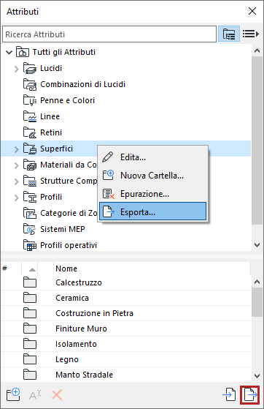Select the Legno folder icon
The image size is (264, 409).
coord(30,359)
